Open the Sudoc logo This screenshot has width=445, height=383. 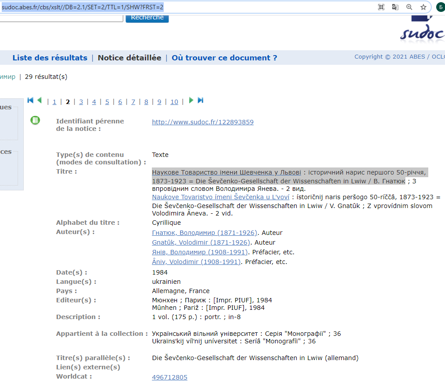[422, 30]
